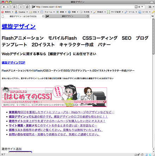Click the blue bookmark icon in the status bar
The width and height of the screenshot is (155, 156).
point(147,155)
